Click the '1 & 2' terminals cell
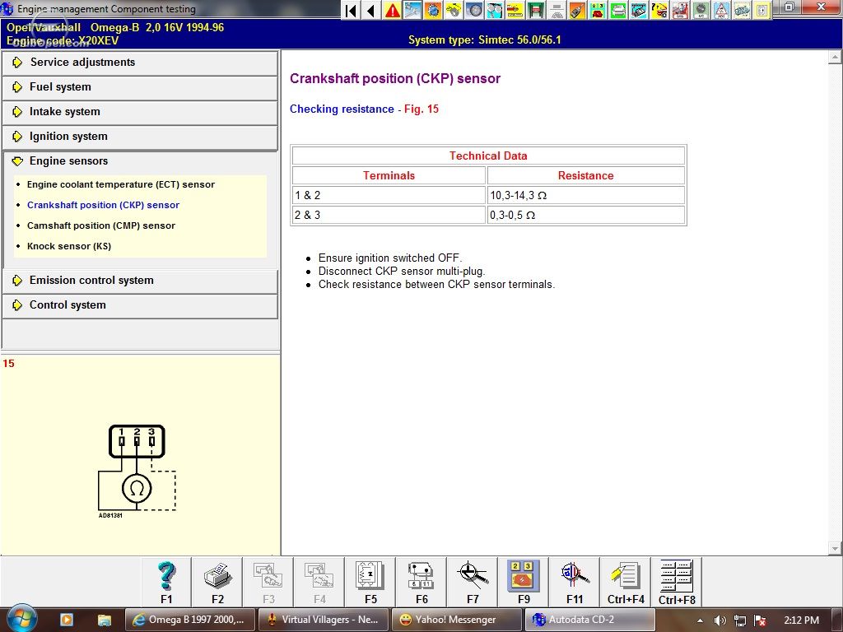Screen dimensions: 843x632 (389, 195)
